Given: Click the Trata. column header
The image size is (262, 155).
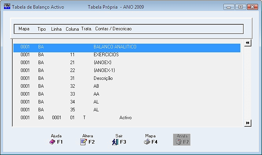Looking at the screenshot, I should tap(87, 29).
